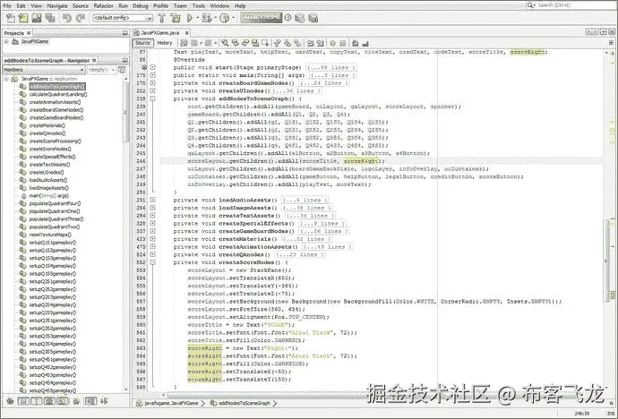Click the Clean and Build icon
618x419 pixels.
(176, 18)
